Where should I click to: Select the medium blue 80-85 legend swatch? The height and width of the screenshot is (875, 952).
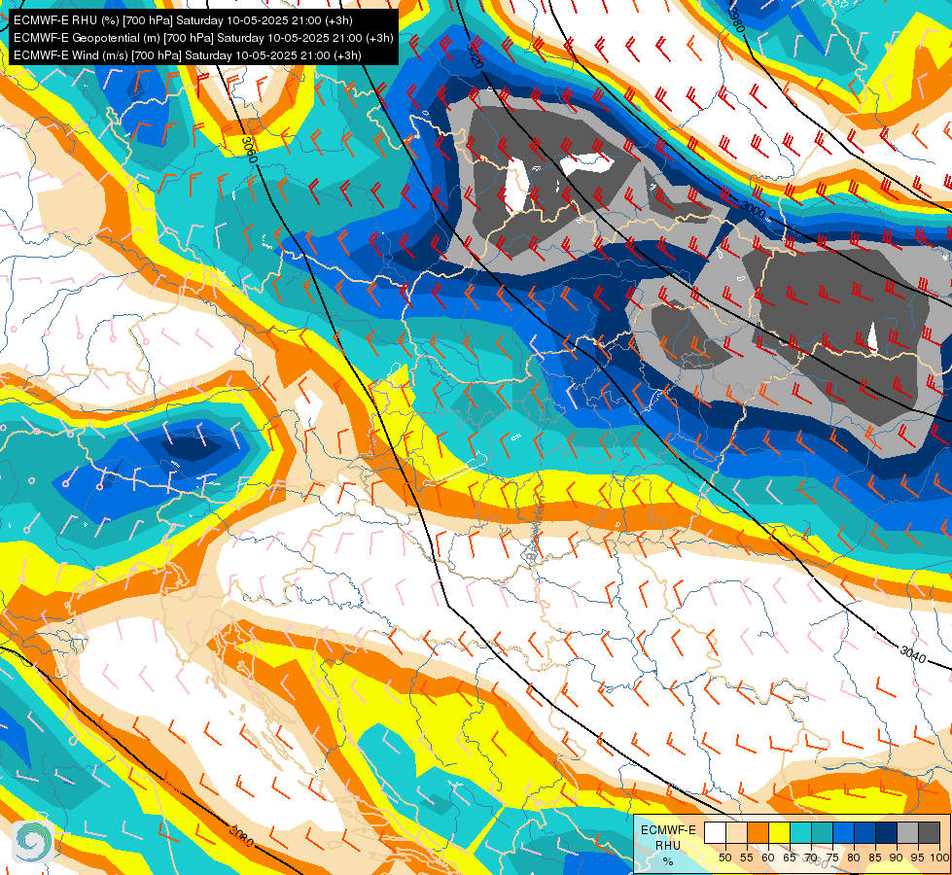865,832
